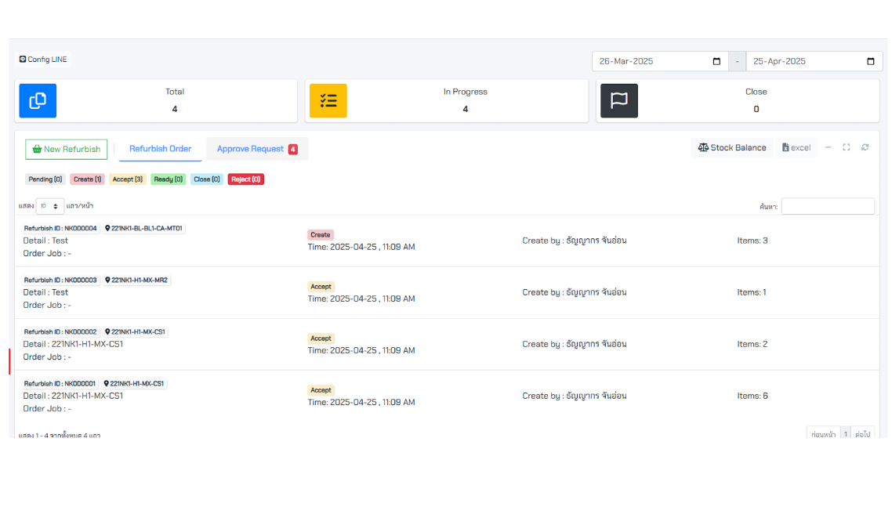Viewport: 892px width, 514px height.
Task: Open calendar picker for 26-Mar-2025 date
Action: pyautogui.click(x=716, y=62)
